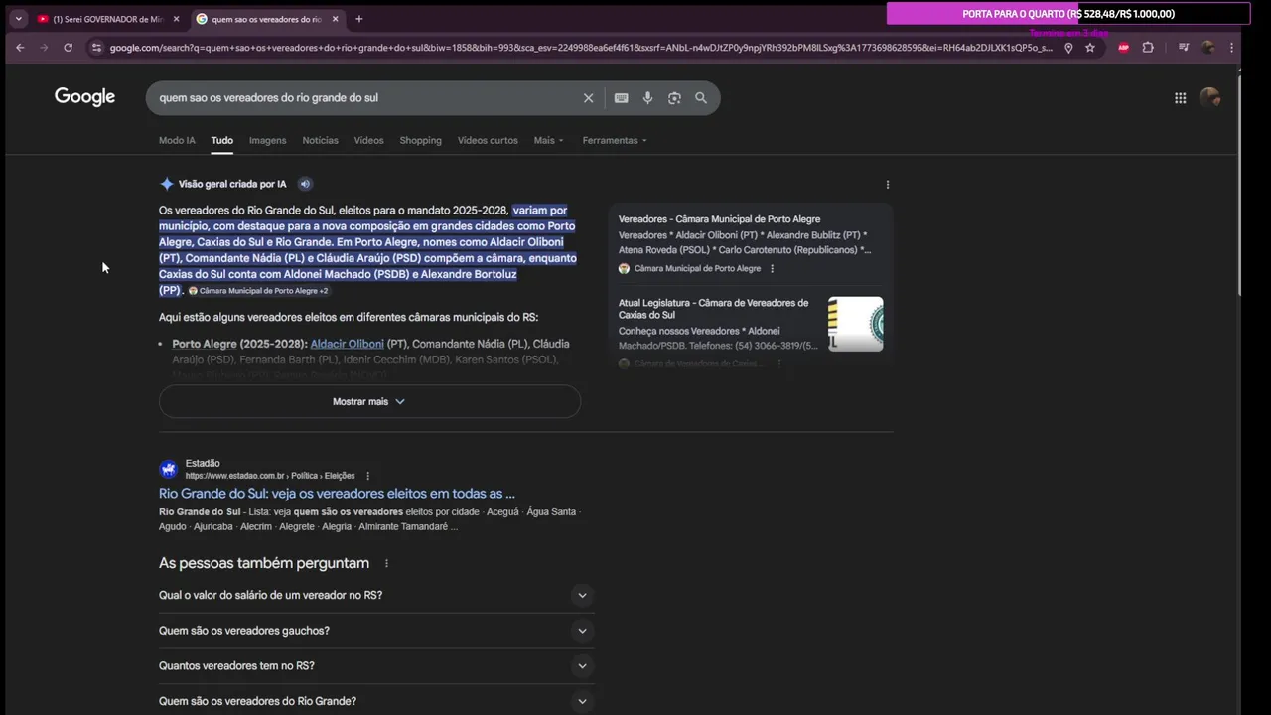Open the Google account avatar
The image size is (1271, 715).
(x=1209, y=97)
